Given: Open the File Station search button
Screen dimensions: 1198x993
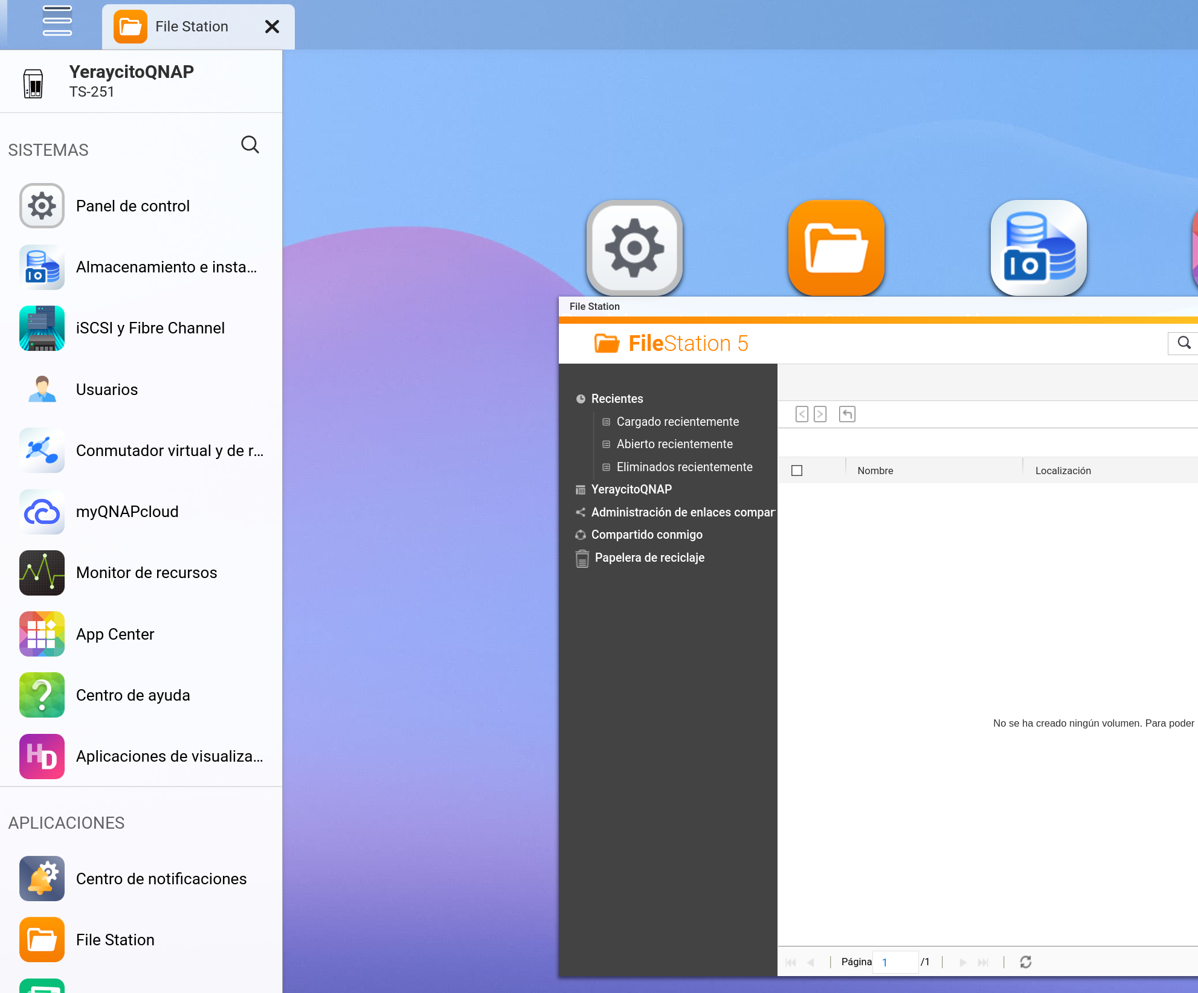Looking at the screenshot, I should pos(1184,343).
